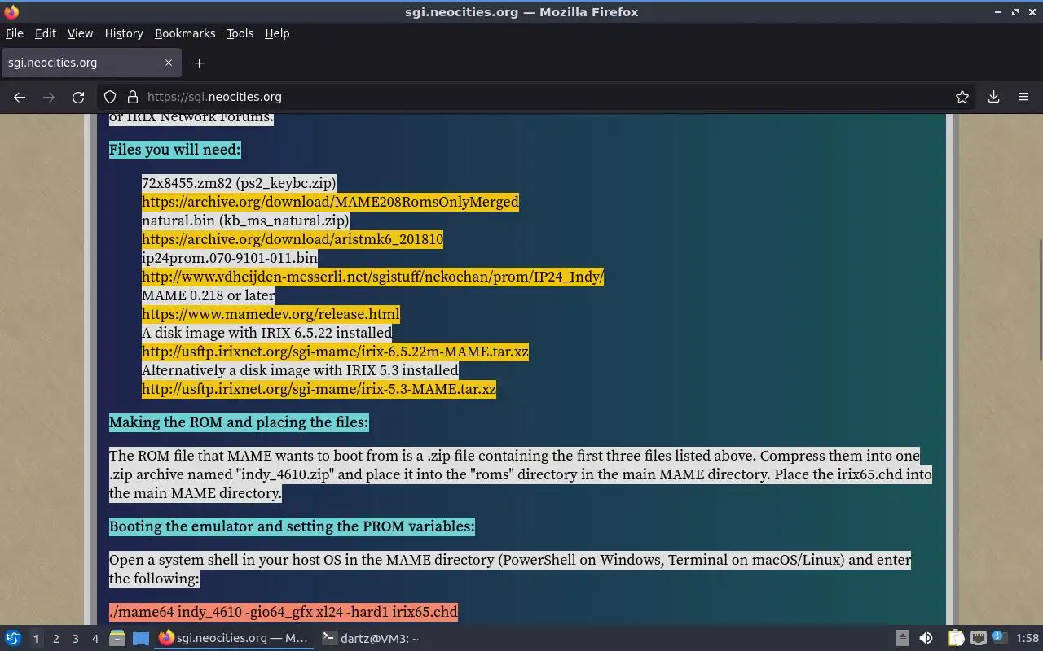Click the 'Files you will need:' heading

click(174, 150)
